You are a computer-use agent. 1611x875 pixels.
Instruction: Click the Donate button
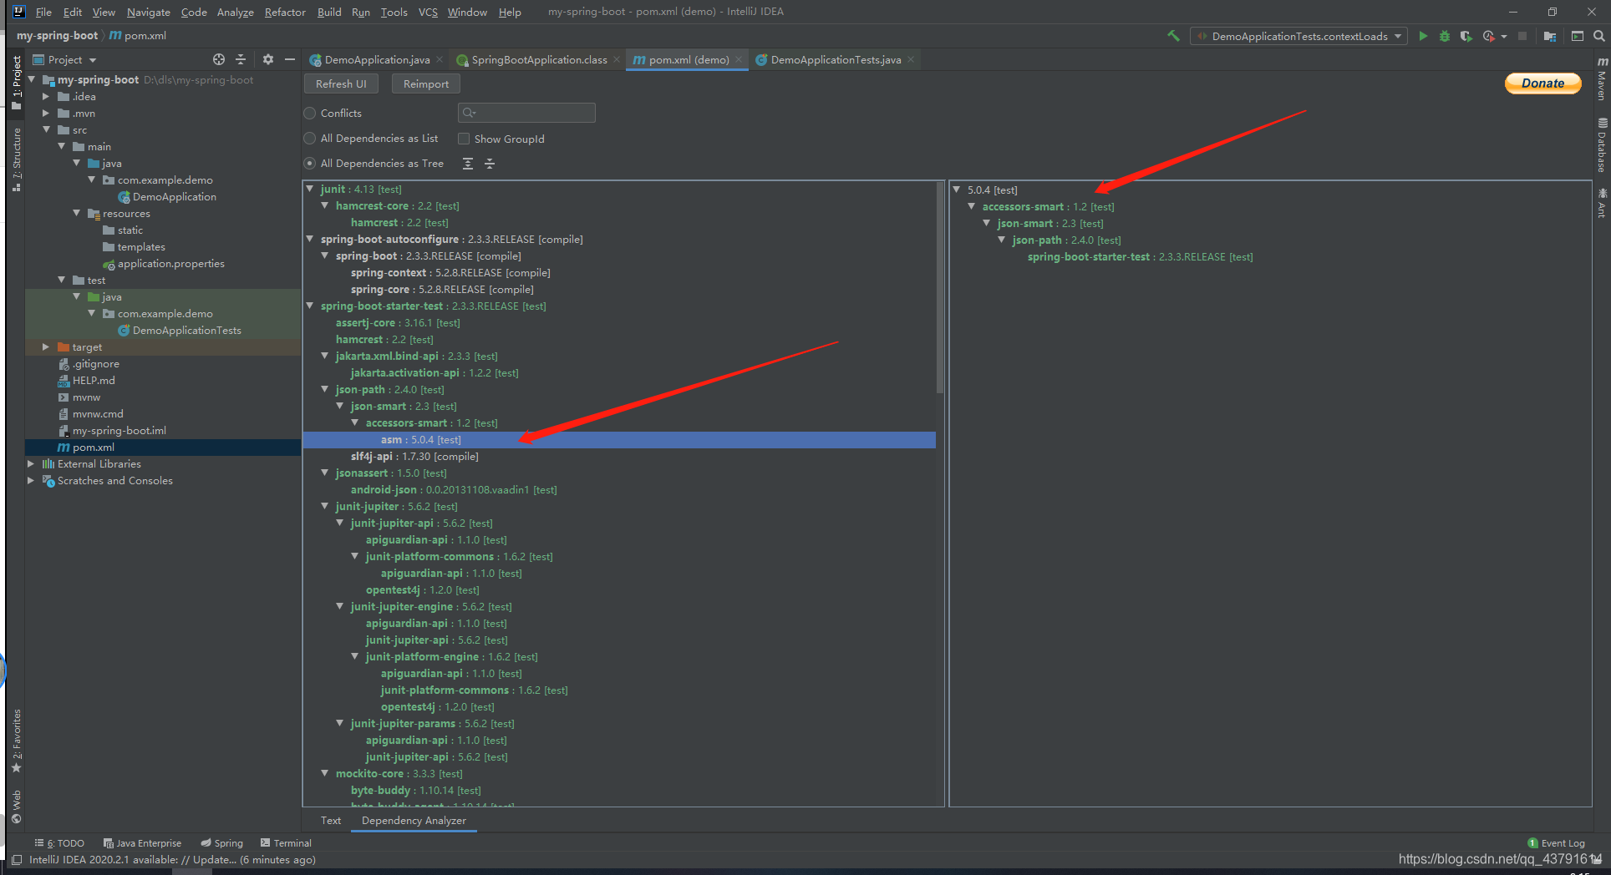pos(1542,83)
